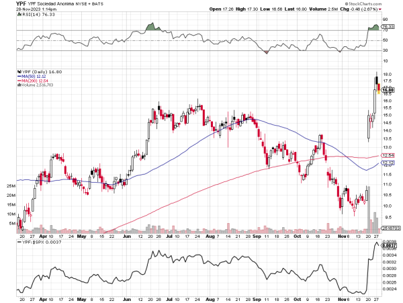Viewport: 403px width, 303px height.
Task: Click the Volume bars legend icon
Action: click(18, 85)
